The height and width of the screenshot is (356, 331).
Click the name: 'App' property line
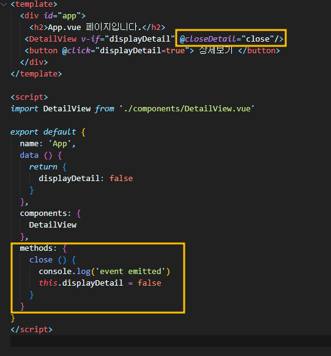48,144
